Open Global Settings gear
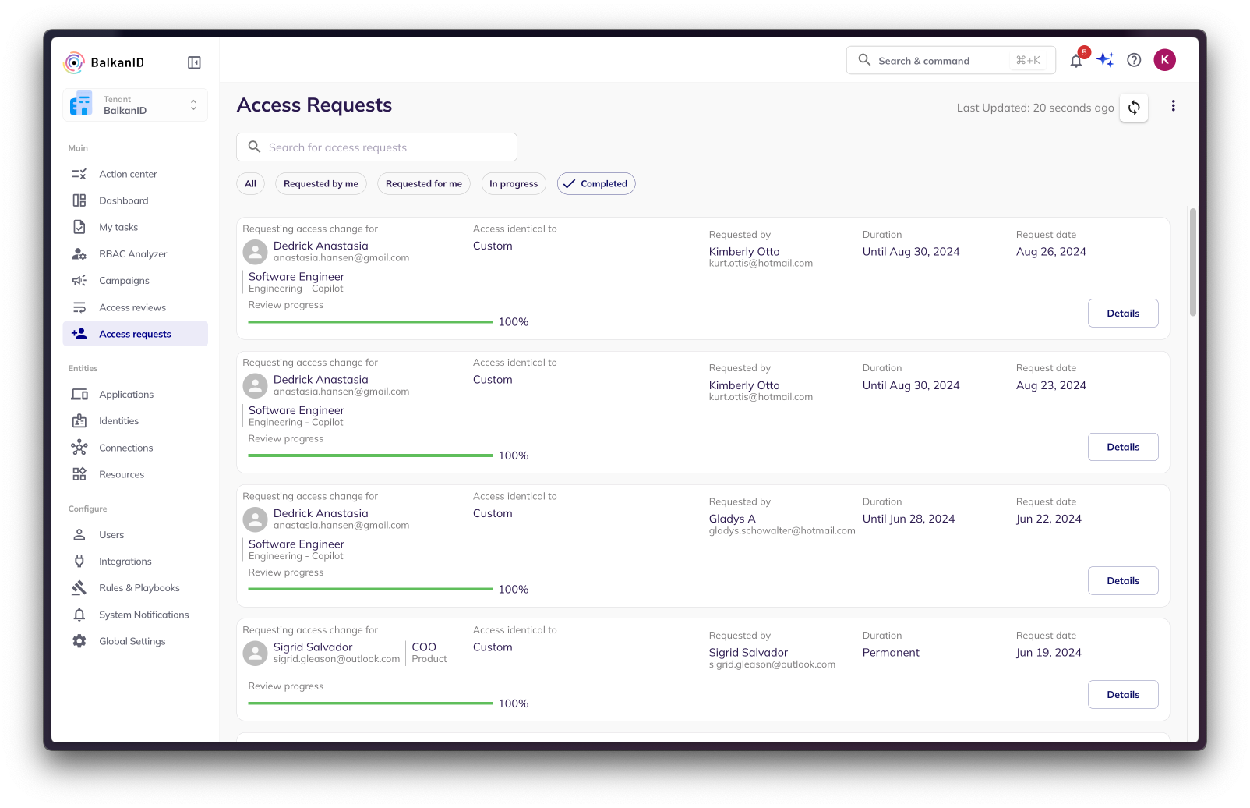 click(x=132, y=641)
